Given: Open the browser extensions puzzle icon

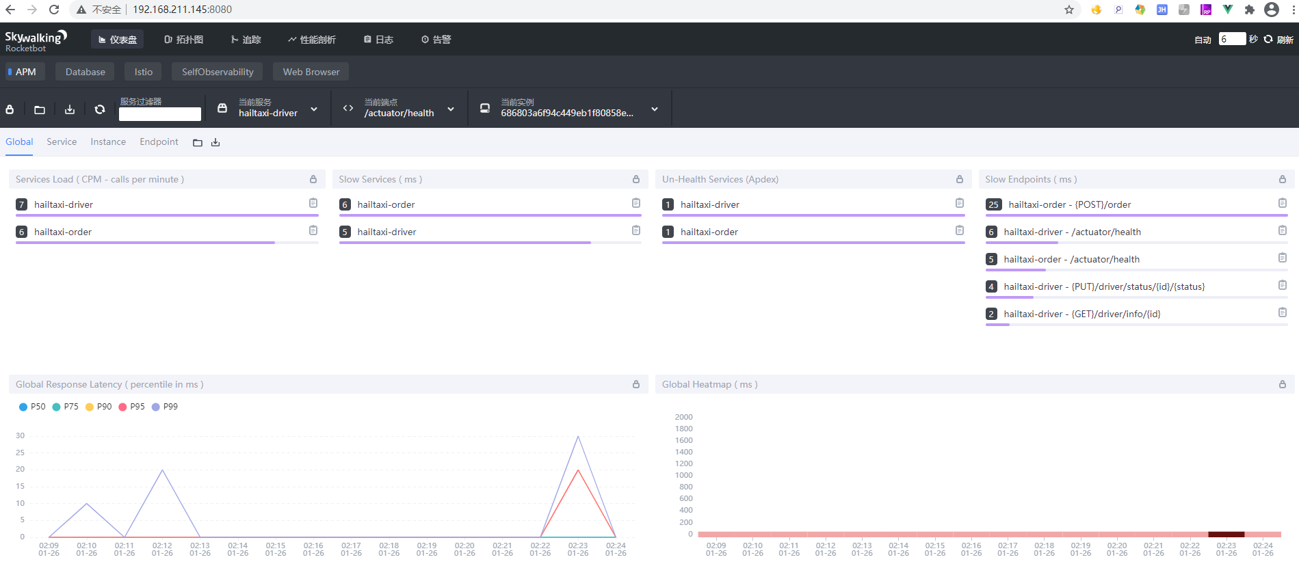Looking at the screenshot, I should point(1250,10).
